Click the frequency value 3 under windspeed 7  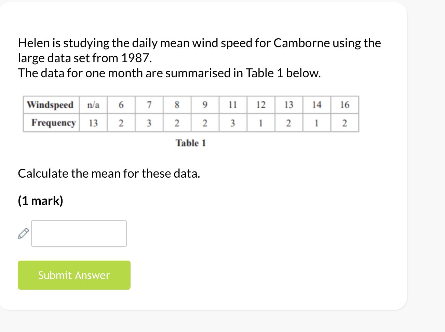(149, 123)
